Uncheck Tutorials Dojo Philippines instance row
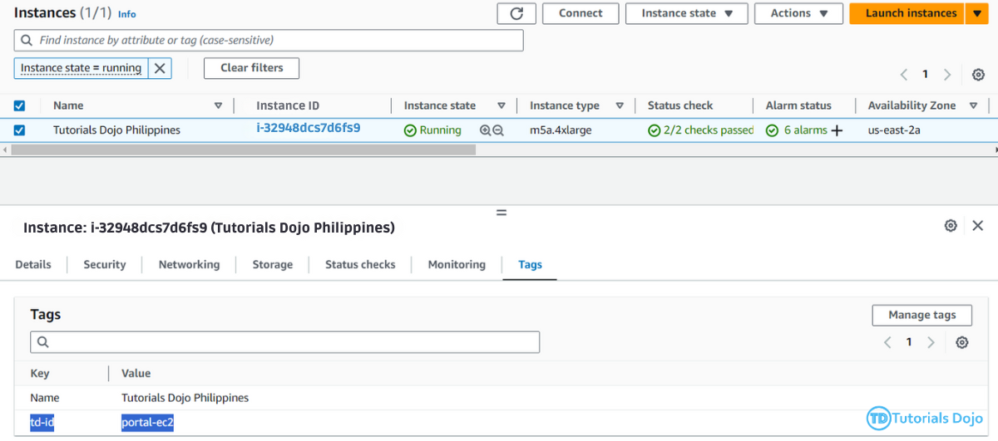Viewport: 998px width, 441px height. pyautogui.click(x=20, y=130)
